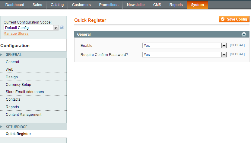Open the Dashboard menu
This screenshot has width=251, height=143.
(x=15, y=5)
